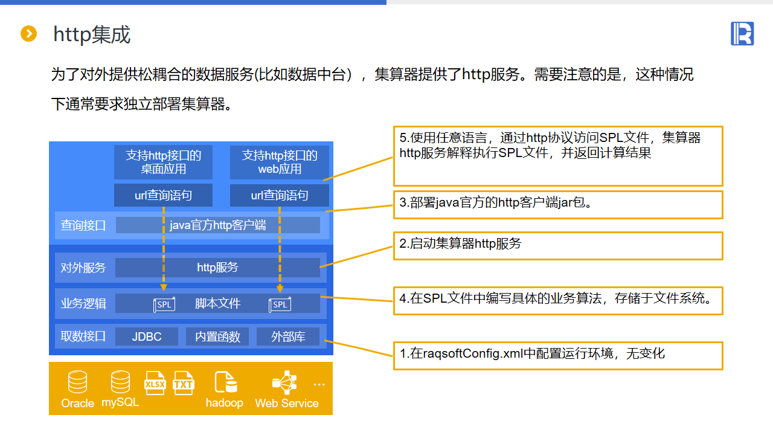
Task: Select the 外部库 box
Action: [289, 337]
